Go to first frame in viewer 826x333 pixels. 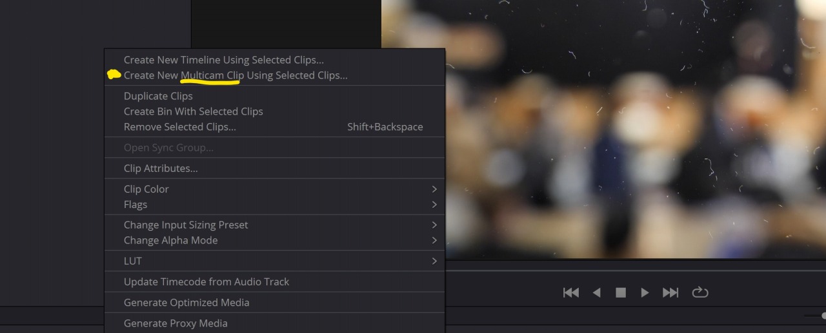tap(571, 292)
